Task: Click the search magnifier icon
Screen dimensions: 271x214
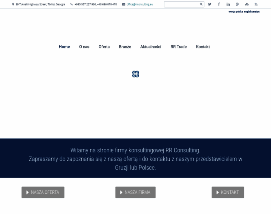Action: [201, 4]
